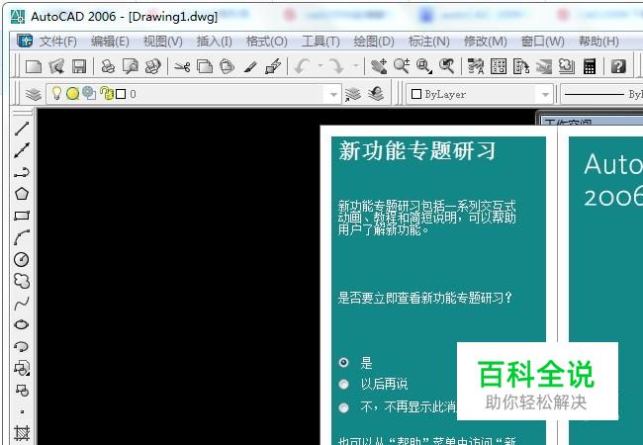The height and width of the screenshot is (445, 643).
Task: Click the Block Editor icon
Action: coord(273,66)
